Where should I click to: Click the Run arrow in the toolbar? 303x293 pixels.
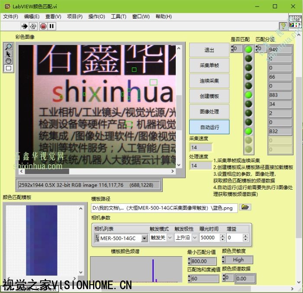pos(25,26)
